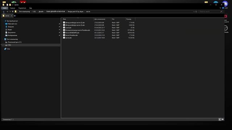Click file icon of crack.abr

point(64,27)
